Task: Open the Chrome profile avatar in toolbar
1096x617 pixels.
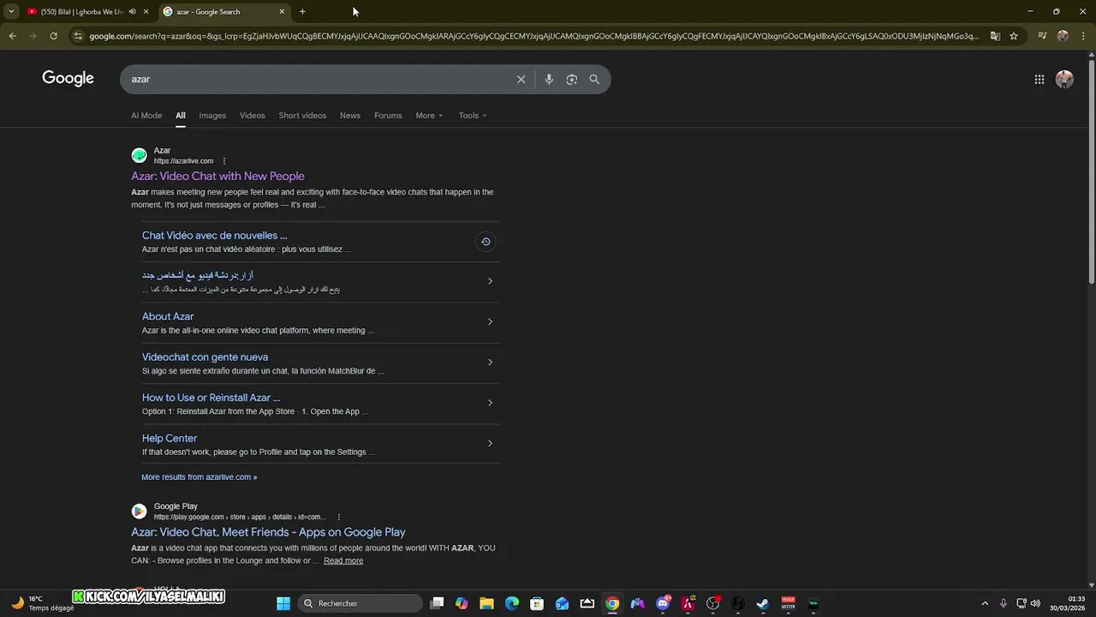Action: coord(1063,36)
